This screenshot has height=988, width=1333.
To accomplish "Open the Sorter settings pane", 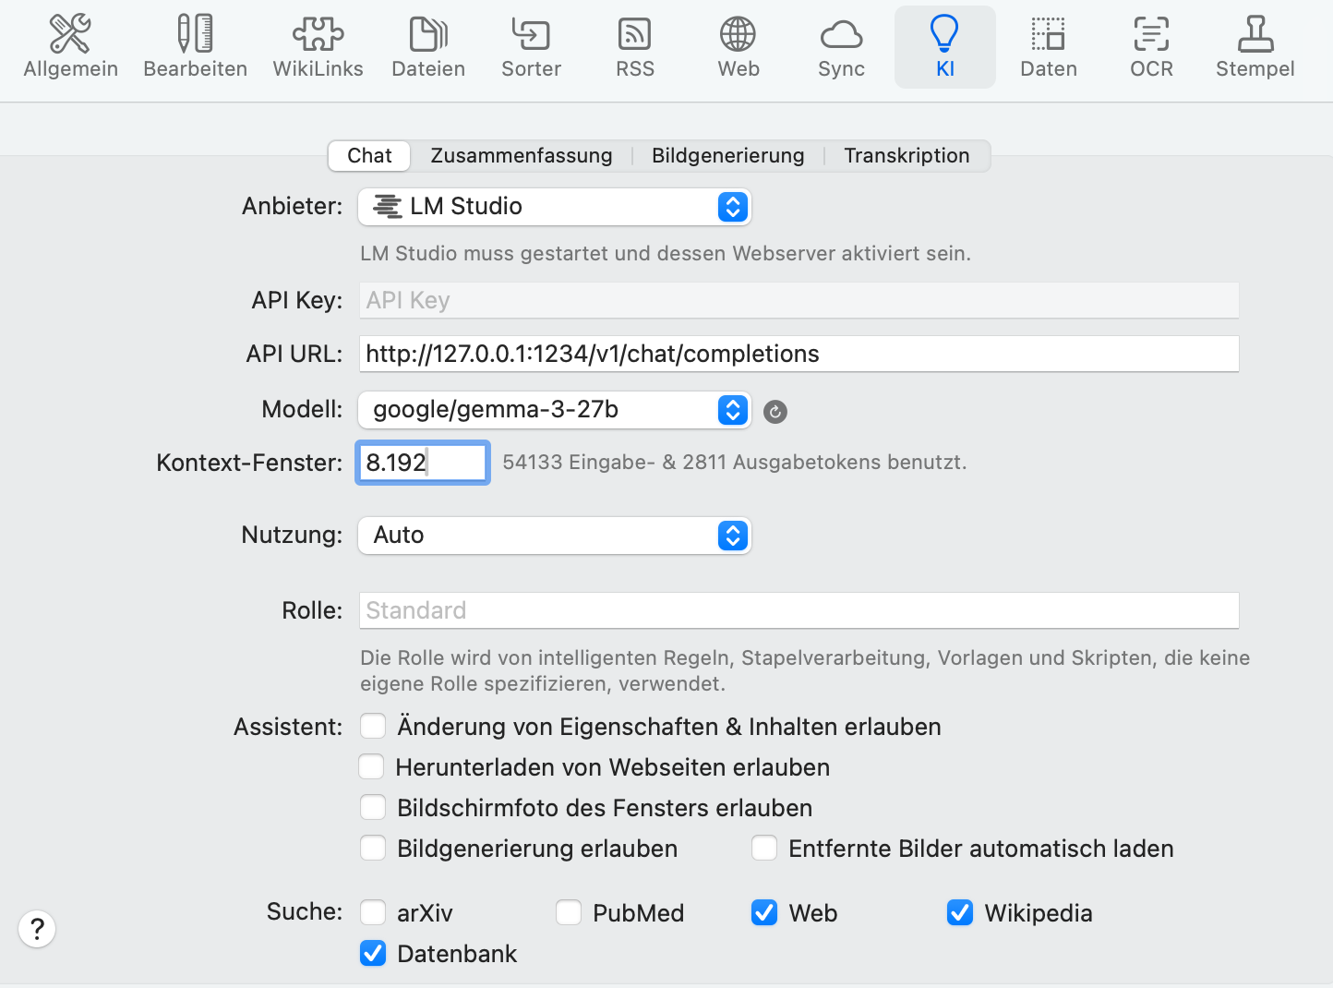I will point(531,47).
